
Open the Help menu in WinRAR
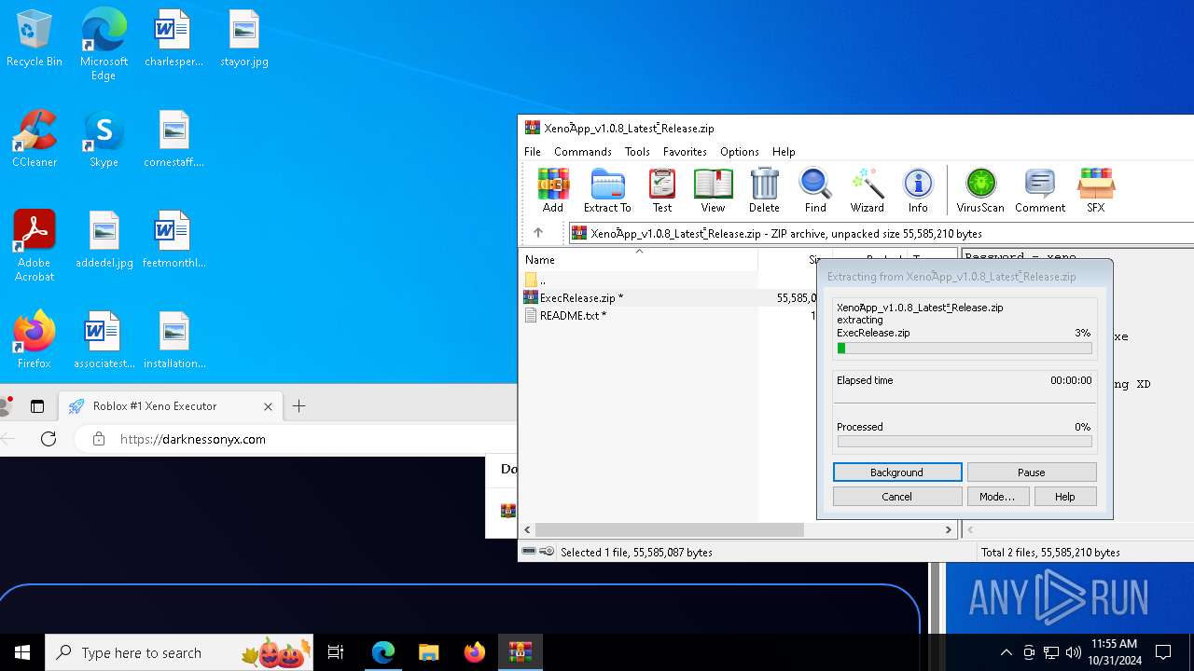tap(784, 151)
